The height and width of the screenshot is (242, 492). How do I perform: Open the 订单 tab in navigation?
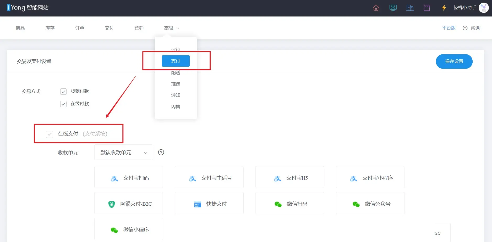[80, 28]
